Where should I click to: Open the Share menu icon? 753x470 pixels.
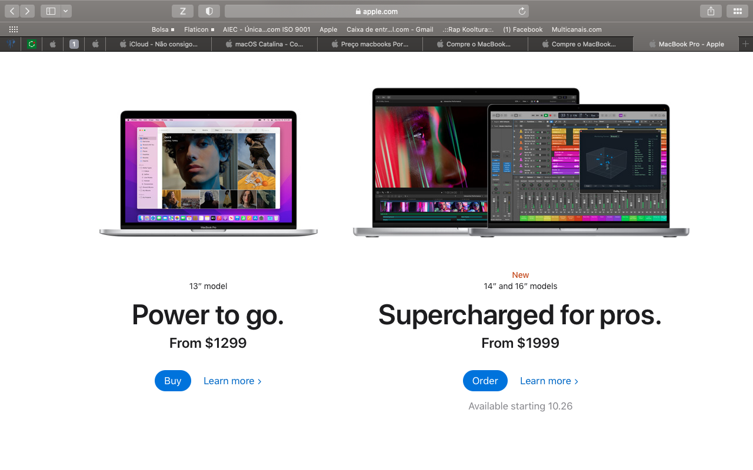[x=711, y=11]
